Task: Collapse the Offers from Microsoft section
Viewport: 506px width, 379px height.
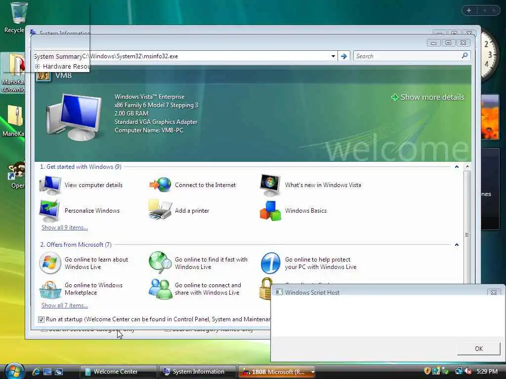Action: 457,245
